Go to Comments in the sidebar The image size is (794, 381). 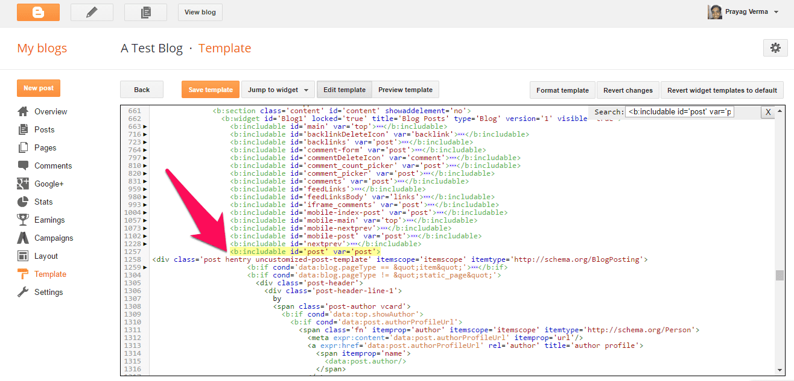52,166
